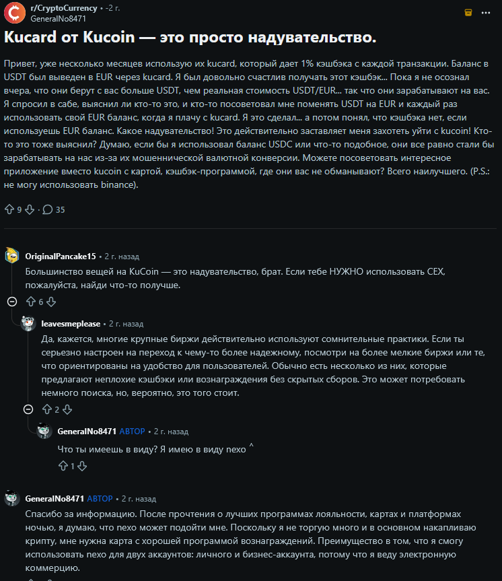Downvote OriginalPancake15's comment

pos(50,302)
